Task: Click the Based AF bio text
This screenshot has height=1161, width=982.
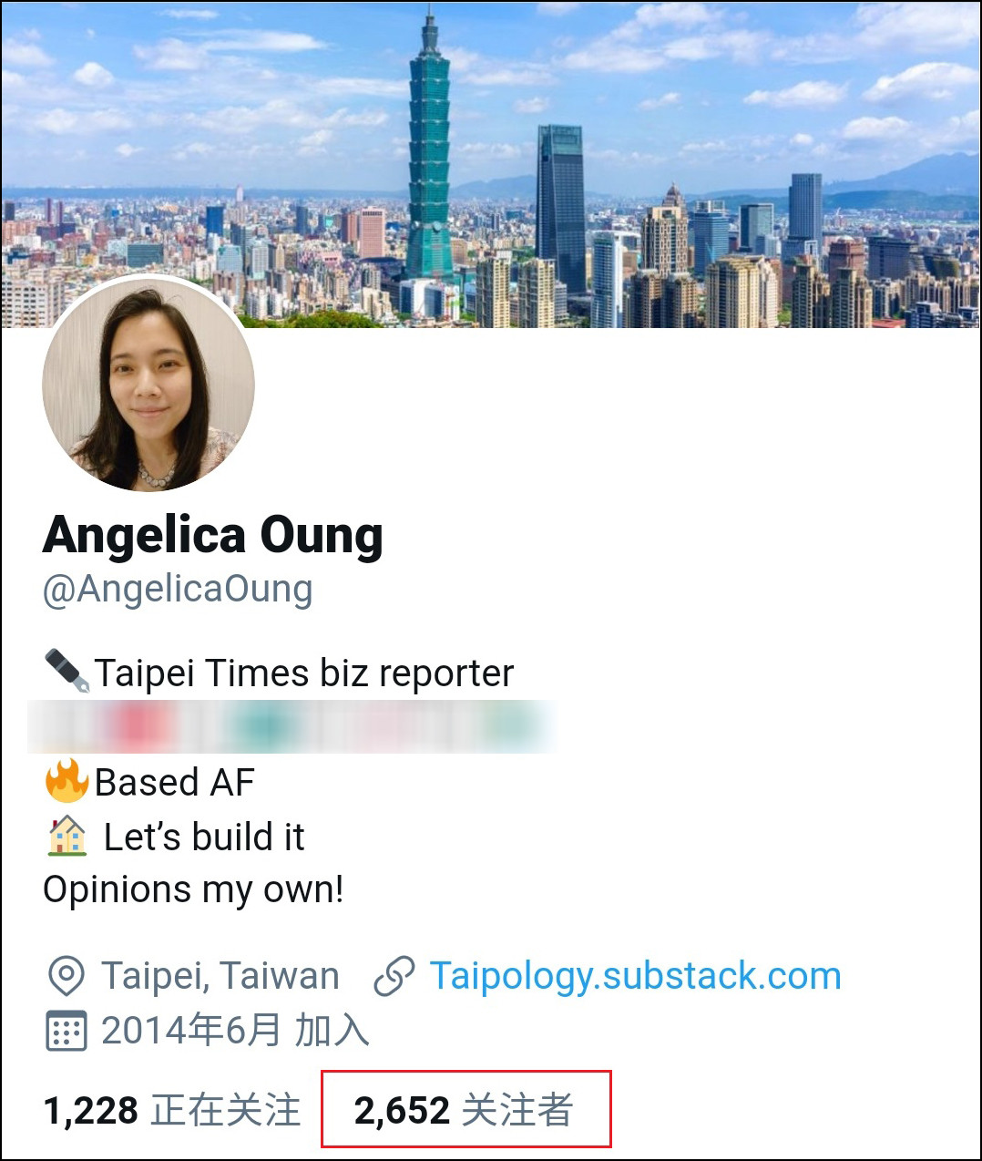Action: [175, 782]
